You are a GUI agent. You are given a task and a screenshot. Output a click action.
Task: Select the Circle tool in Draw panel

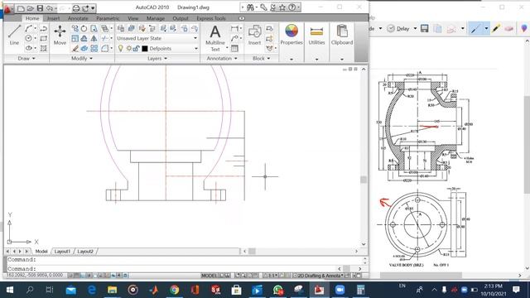pyautogui.click(x=29, y=39)
